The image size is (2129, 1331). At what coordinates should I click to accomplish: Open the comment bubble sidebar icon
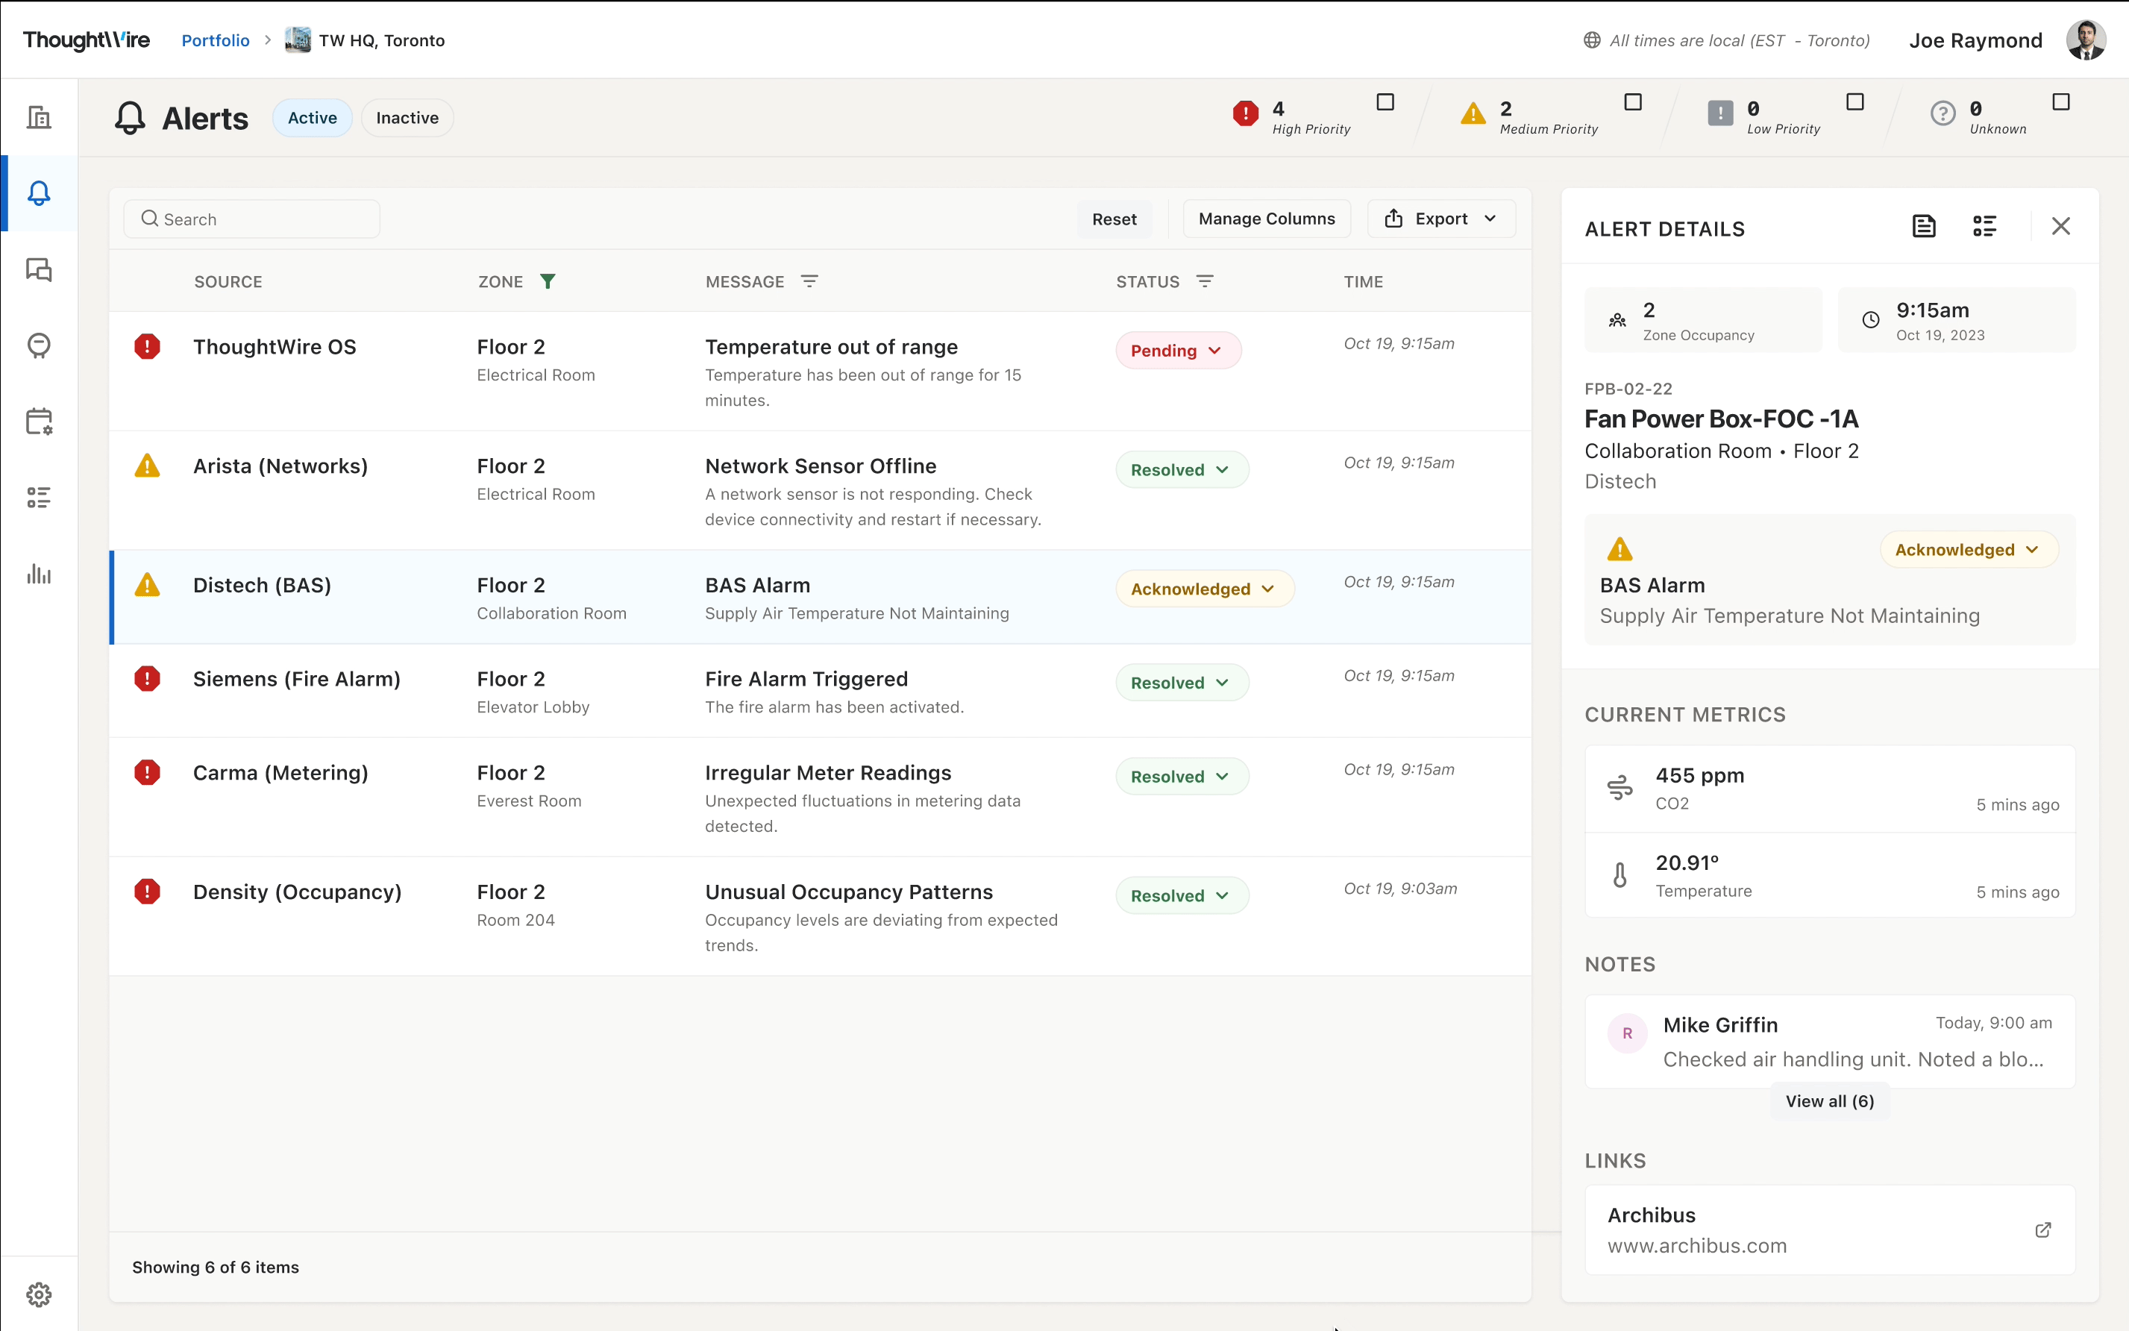tap(39, 345)
